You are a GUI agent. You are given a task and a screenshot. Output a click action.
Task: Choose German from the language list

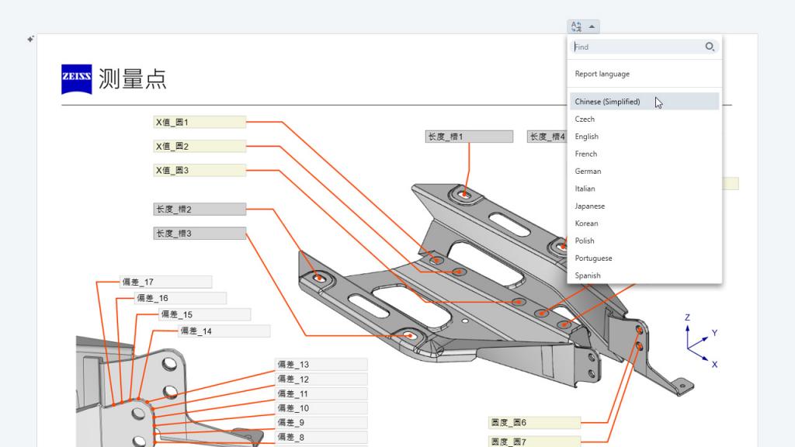point(588,171)
